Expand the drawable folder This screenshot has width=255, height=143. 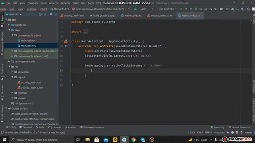pyautogui.click(x=12, y=72)
